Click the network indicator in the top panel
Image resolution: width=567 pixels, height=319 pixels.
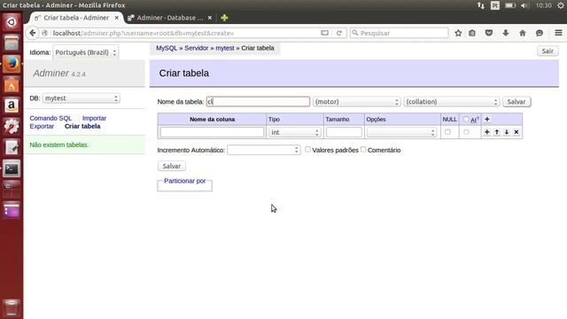pyautogui.click(x=481, y=5)
